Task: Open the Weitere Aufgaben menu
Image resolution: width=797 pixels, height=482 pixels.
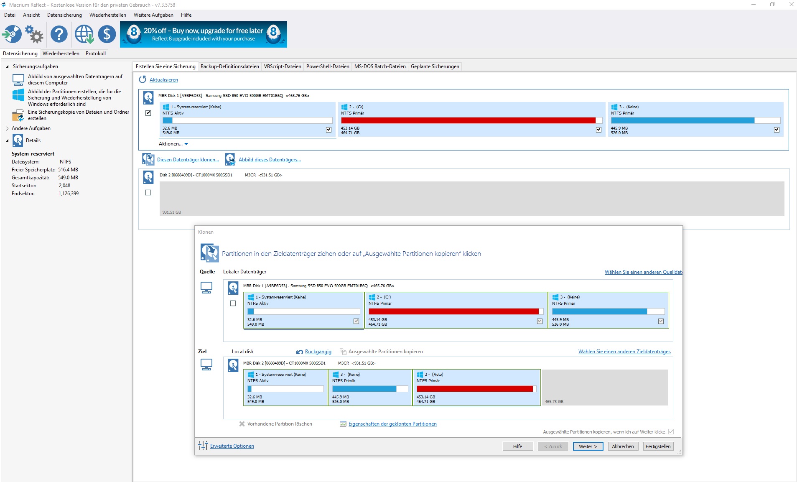Action: [153, 15]
